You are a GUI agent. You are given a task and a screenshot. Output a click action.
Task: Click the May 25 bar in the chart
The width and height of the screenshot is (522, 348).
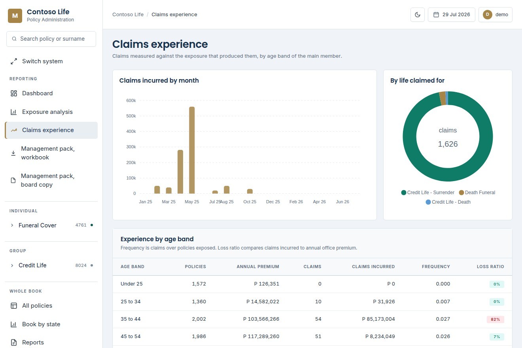(192, 150)
